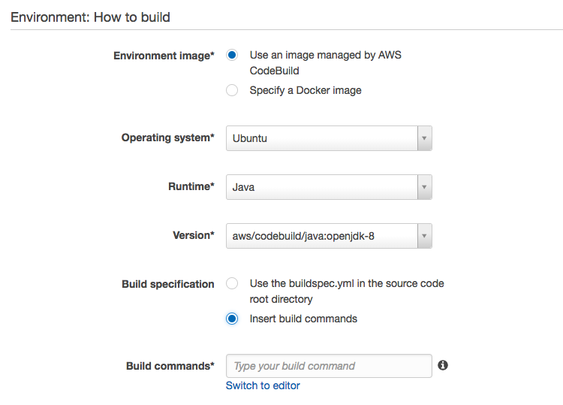Expand the aws/codebuild/java:openjdk-8 version selector
Image resolution: width=563 pixels, height=405 pixels.
coord(322,236)
